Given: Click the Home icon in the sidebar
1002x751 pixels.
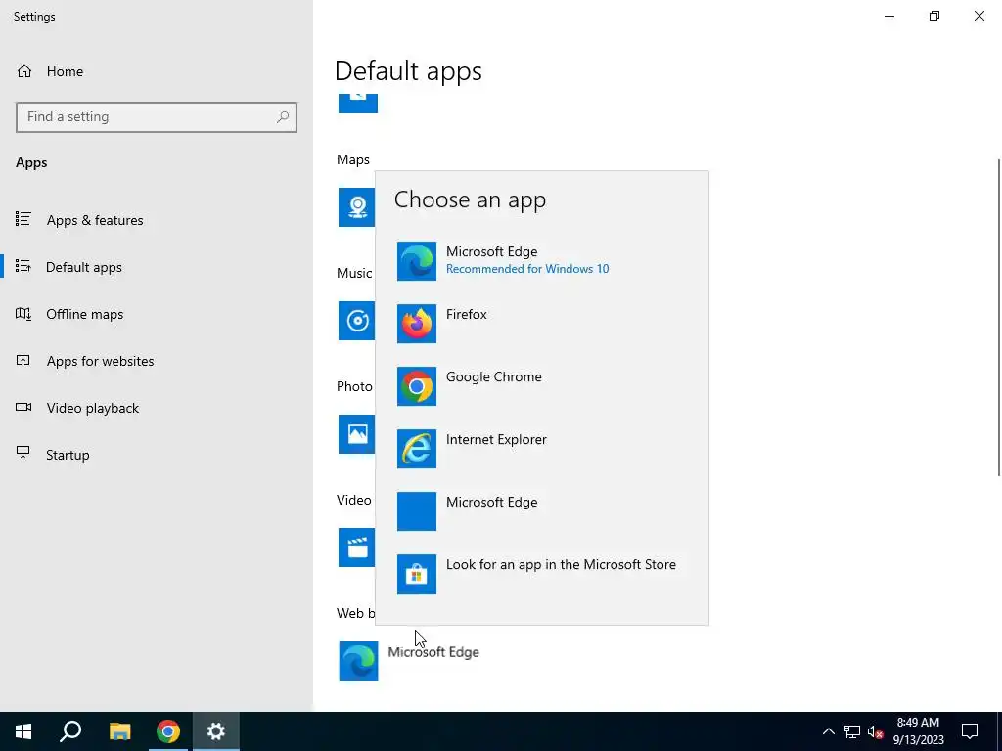Looking at the screenshot, I should coord(24,71).
